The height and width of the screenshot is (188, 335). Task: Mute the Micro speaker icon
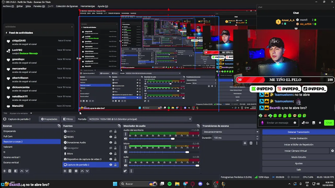(x=126, y=152)
